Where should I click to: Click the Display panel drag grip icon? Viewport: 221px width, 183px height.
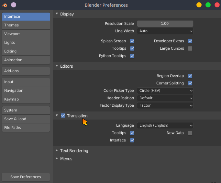click(216, 14)
